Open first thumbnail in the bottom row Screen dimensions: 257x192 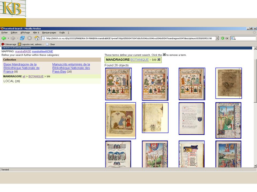coord(118,154)
